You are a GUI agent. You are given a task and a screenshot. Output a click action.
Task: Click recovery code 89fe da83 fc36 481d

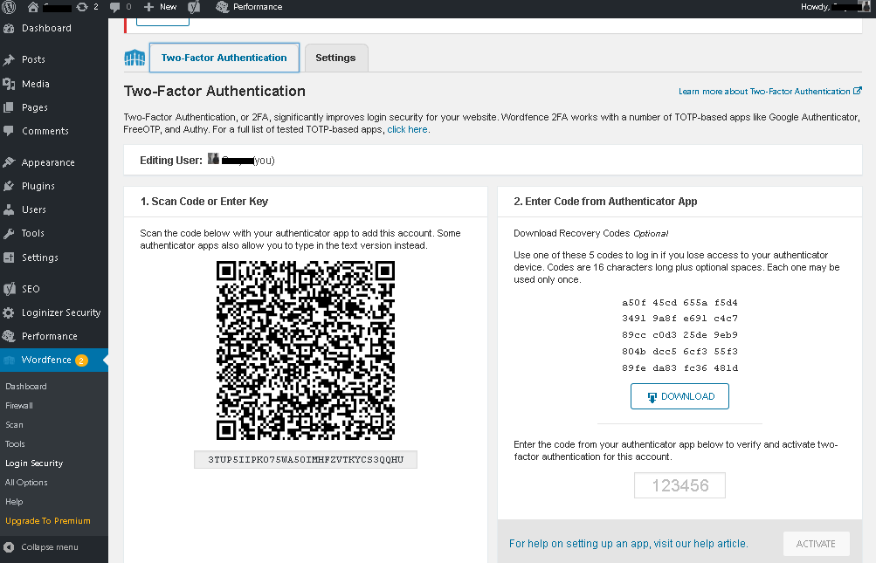pos(679,368)
